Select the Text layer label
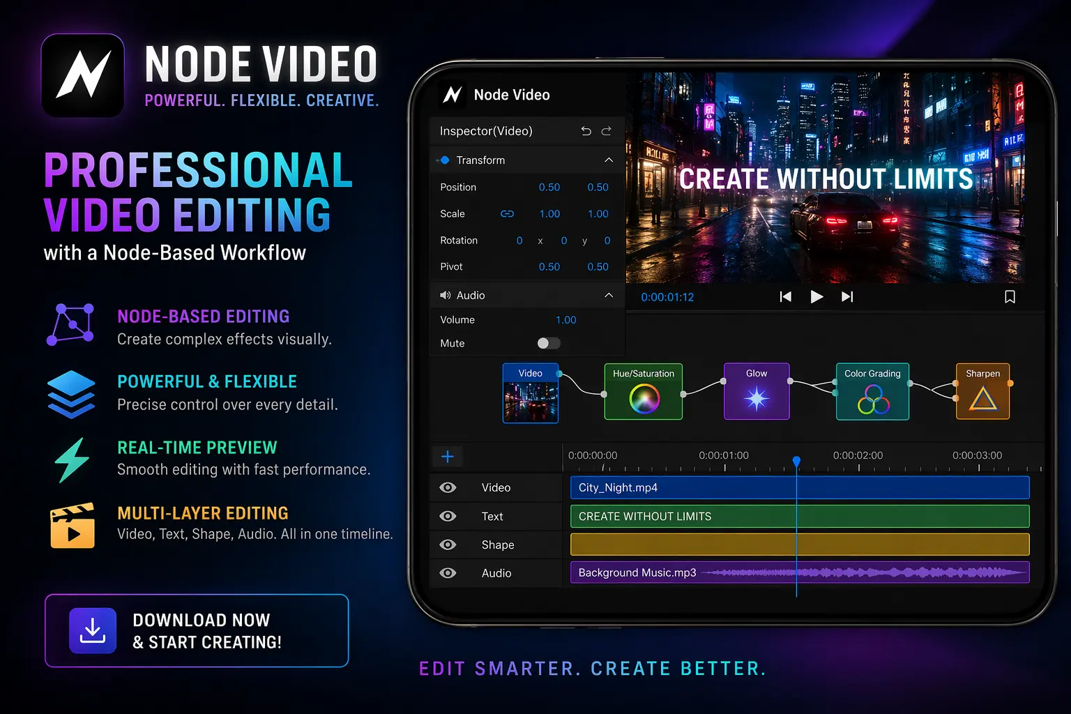1071x714 pixels. 492,517
